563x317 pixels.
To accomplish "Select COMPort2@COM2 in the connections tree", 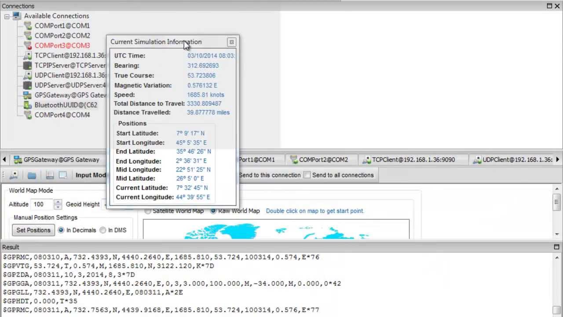I will 62,36.
